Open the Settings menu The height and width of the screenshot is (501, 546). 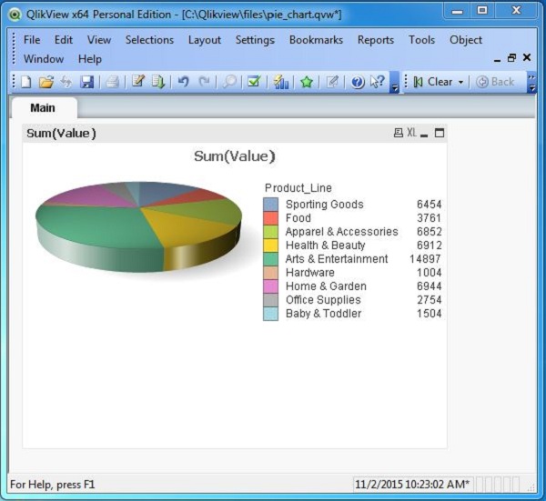[x=255, y=40]
